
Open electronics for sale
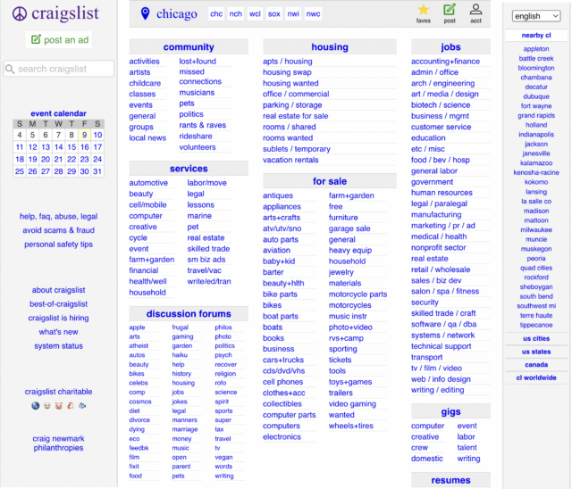click(x=282, y=437)
